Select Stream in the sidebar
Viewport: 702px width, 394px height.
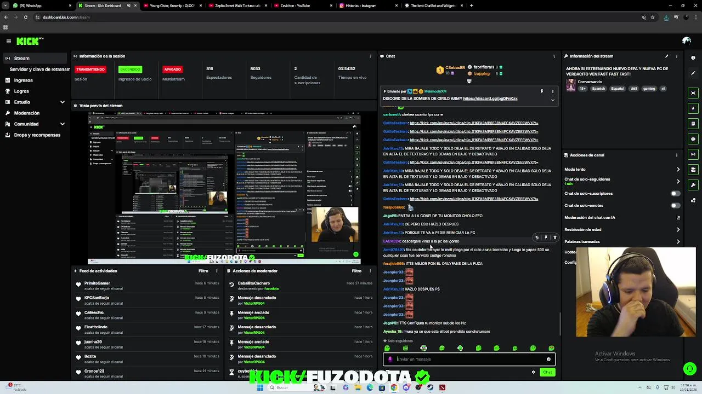coord(35,59)
